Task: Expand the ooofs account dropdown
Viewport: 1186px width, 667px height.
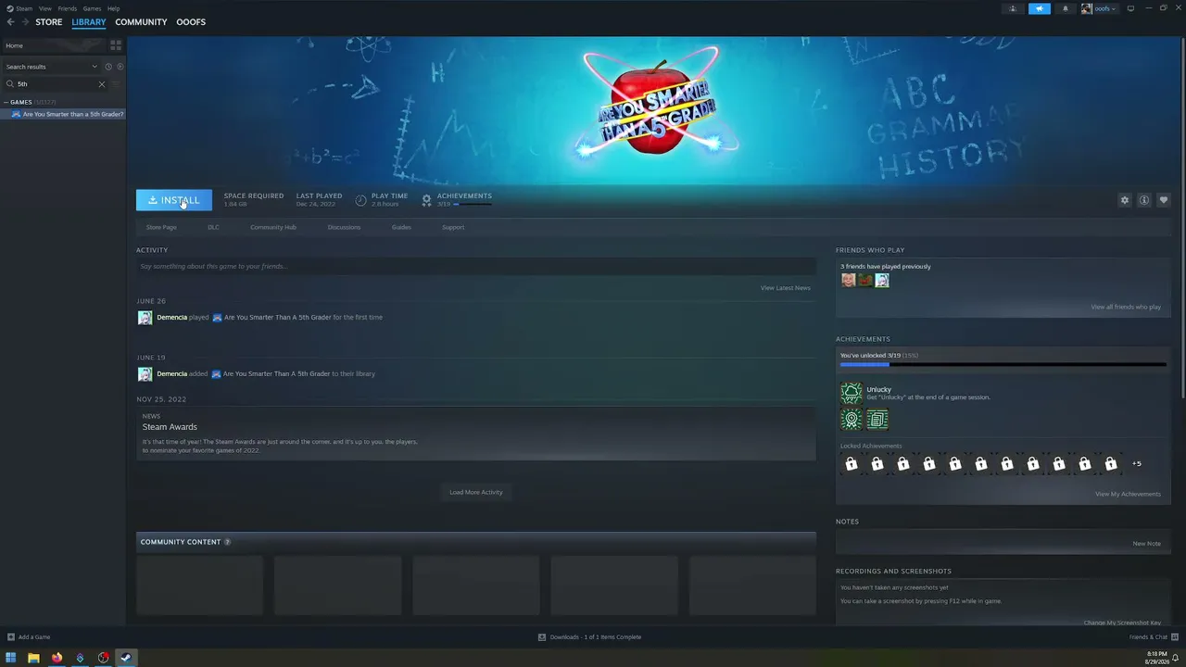Action: click(1105, 8)
